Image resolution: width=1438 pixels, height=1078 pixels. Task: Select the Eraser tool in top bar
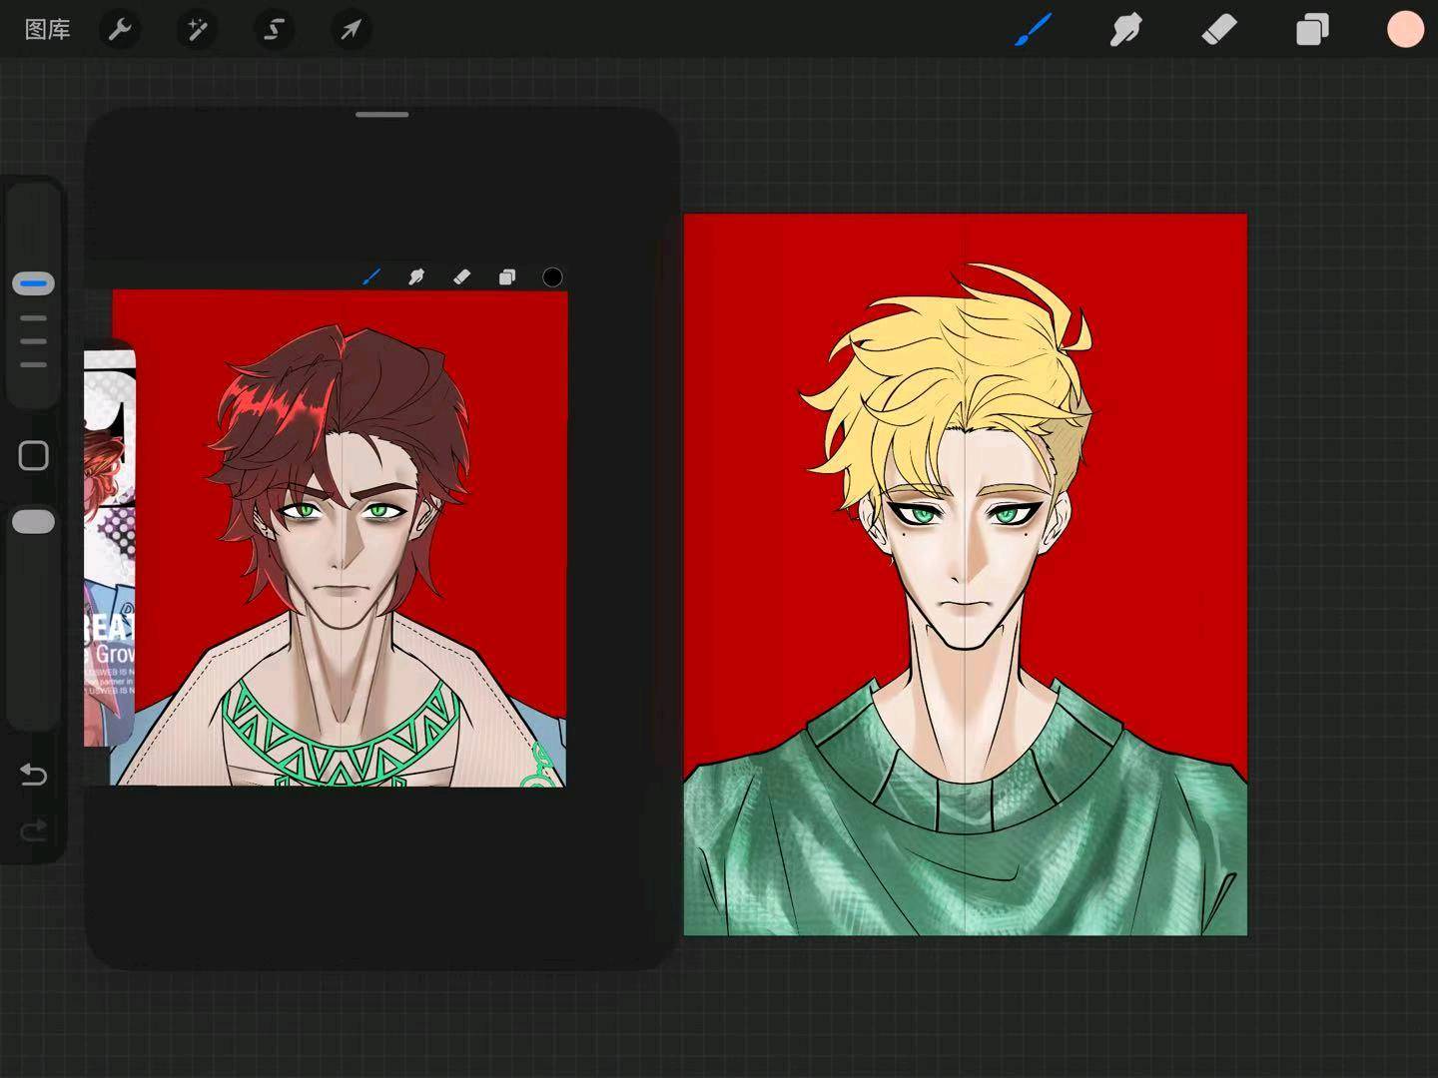[x=1218, y=30]
